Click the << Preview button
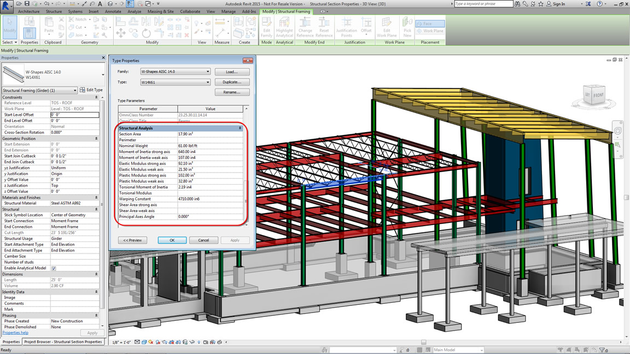Image resolution: width=630 pixels, height=354 pixels. 132,240
